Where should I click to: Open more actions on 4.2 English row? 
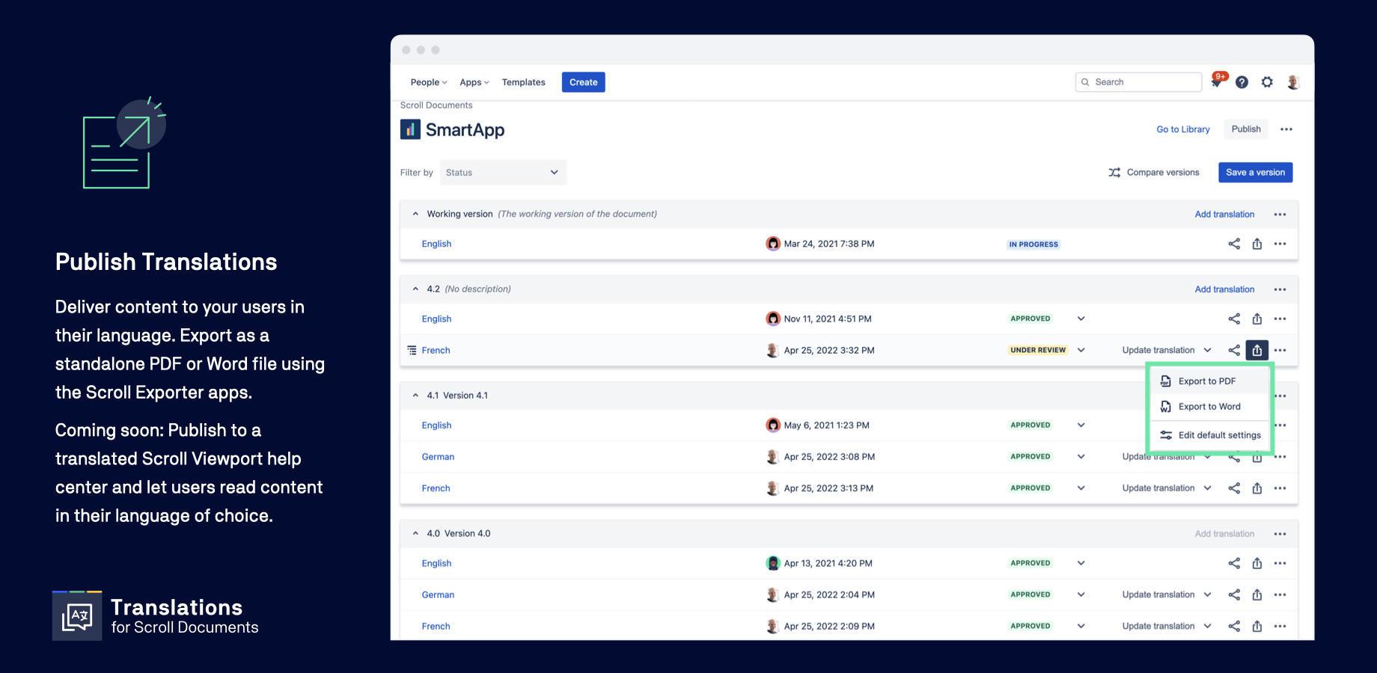(1280, 319)
